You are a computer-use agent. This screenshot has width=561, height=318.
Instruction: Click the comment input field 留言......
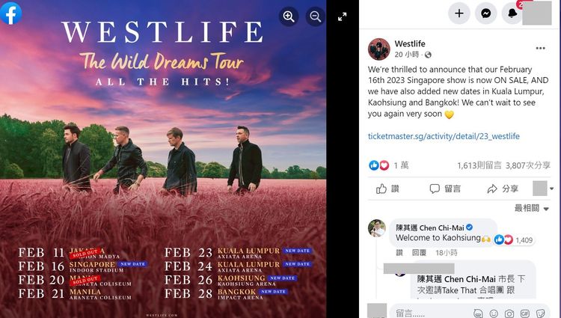pyautogui.click(x=429, y=314)
